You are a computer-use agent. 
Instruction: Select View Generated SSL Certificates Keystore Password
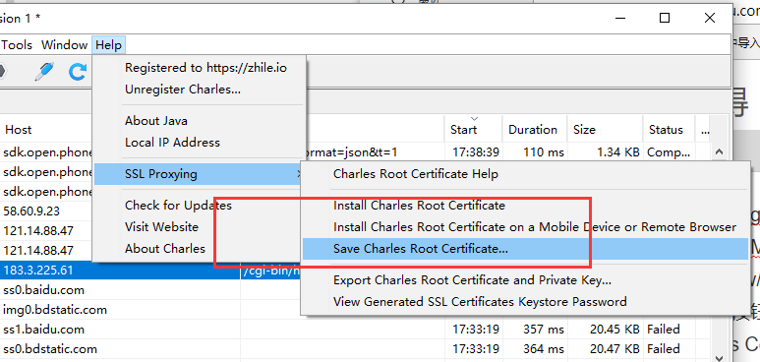pyautogui.click(x=525, y=302)
